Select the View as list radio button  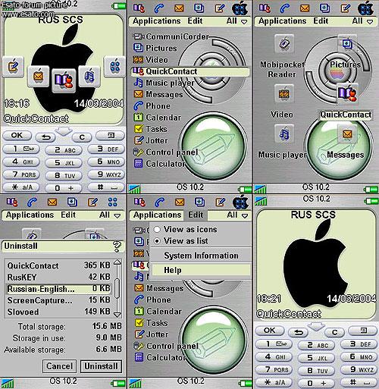pyautogui.click(x=157, y=241)
